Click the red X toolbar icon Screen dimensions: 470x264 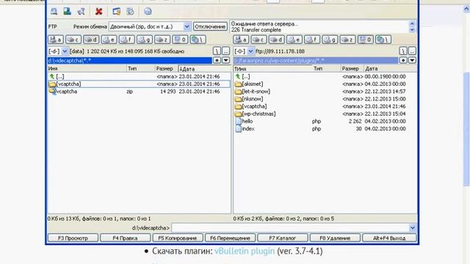pos(98,12)
